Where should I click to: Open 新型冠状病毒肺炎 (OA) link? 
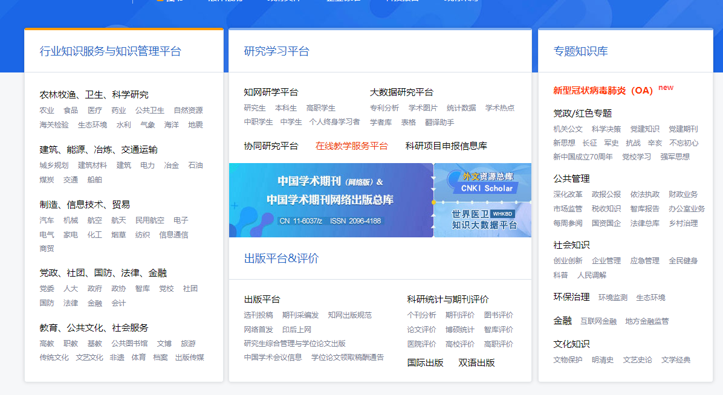coord(603,91)
